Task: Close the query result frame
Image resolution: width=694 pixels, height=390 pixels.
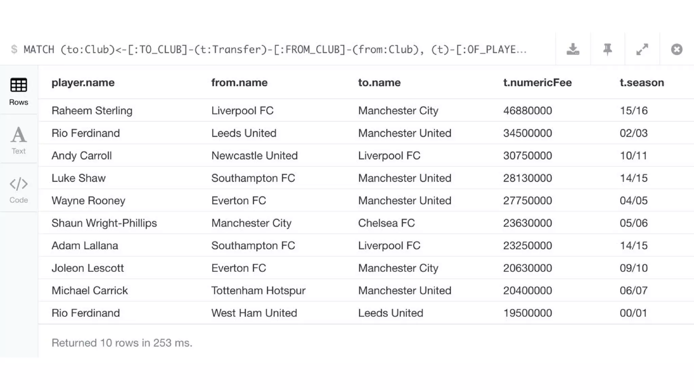Action: [677, 49]
